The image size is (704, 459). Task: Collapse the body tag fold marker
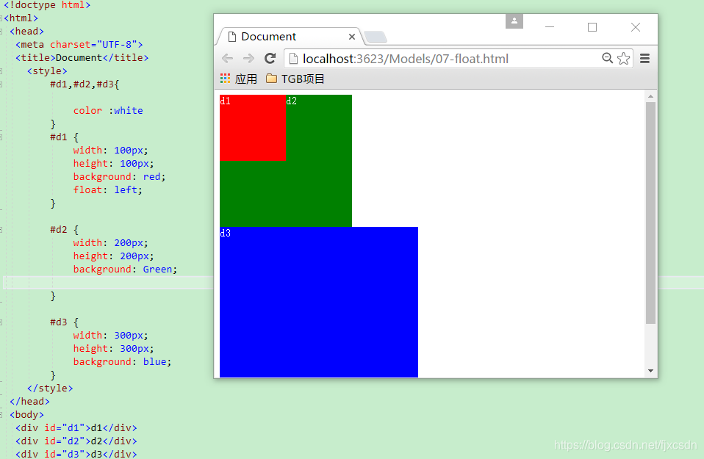coord(1,415)
